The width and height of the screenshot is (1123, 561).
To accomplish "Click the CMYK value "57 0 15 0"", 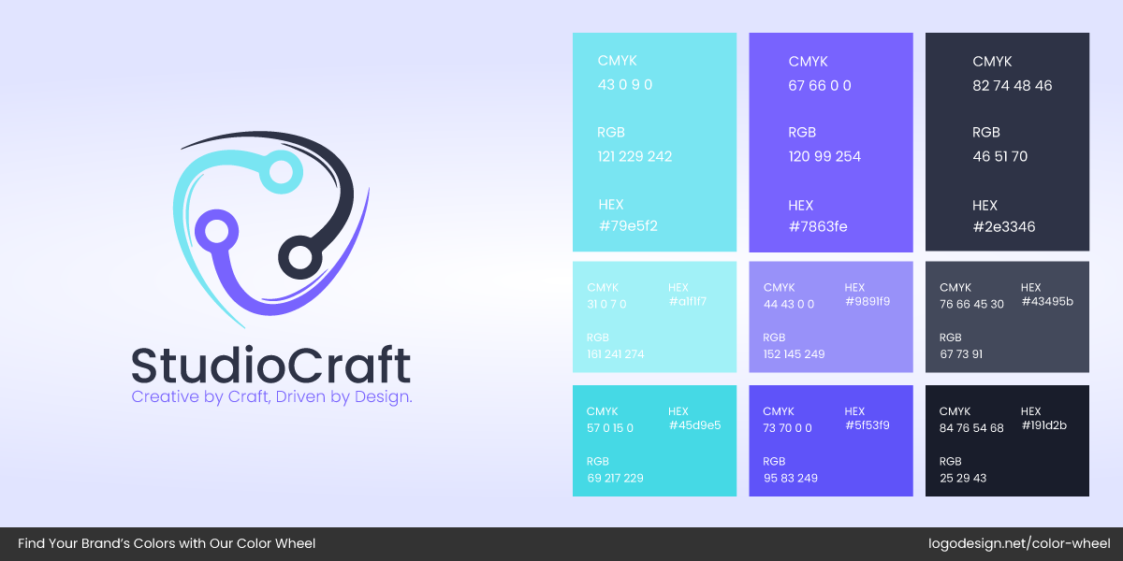I will [x=610, y=428].
